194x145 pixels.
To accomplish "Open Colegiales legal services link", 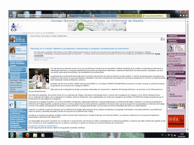I will 172,56.
